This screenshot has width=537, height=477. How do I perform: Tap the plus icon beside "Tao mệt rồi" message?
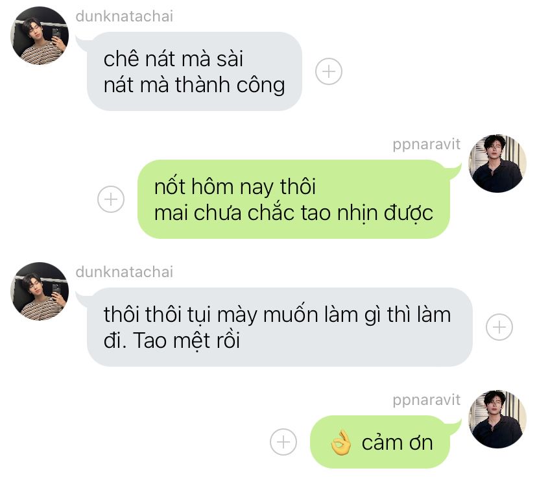[499, 327]
